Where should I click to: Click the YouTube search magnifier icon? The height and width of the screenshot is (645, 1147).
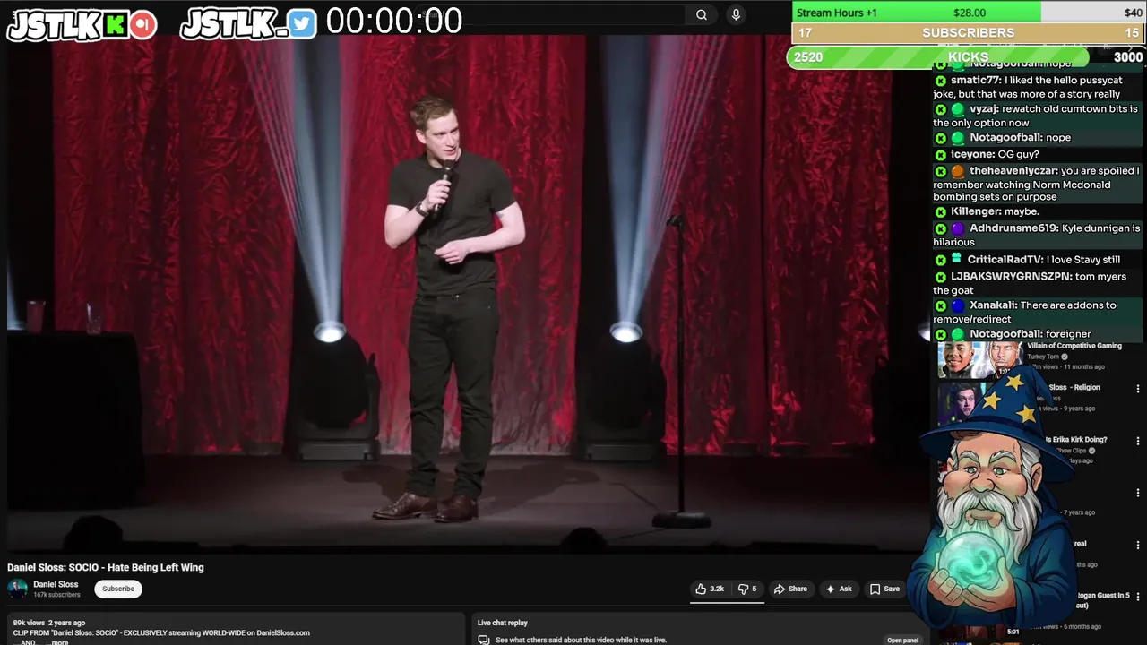point(702,14)
